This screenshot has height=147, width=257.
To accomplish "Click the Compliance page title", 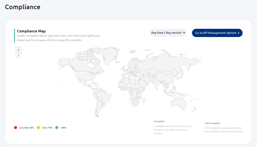I will [23, 7].
